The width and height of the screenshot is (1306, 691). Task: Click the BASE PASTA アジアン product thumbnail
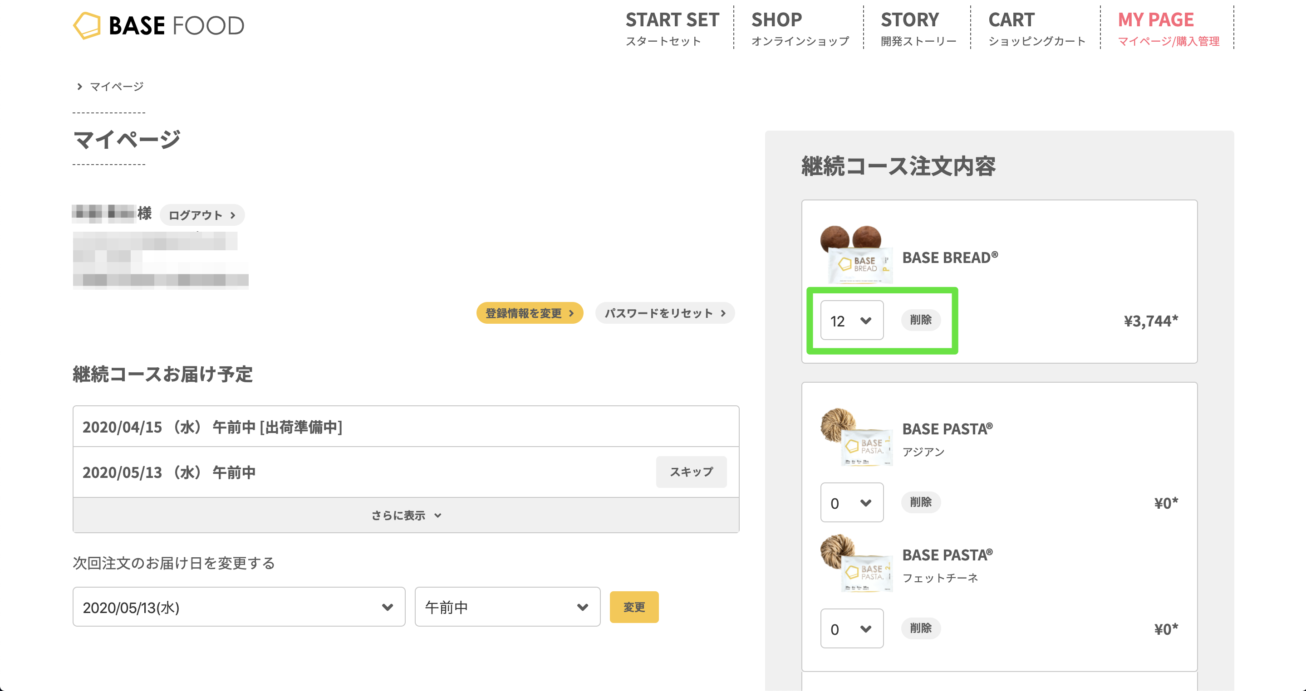point(856,437)
